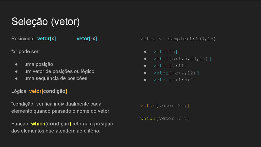Select the cyan 'vetor[x]' text
Viewport: 261px width, 147px height.
point(46,39)
